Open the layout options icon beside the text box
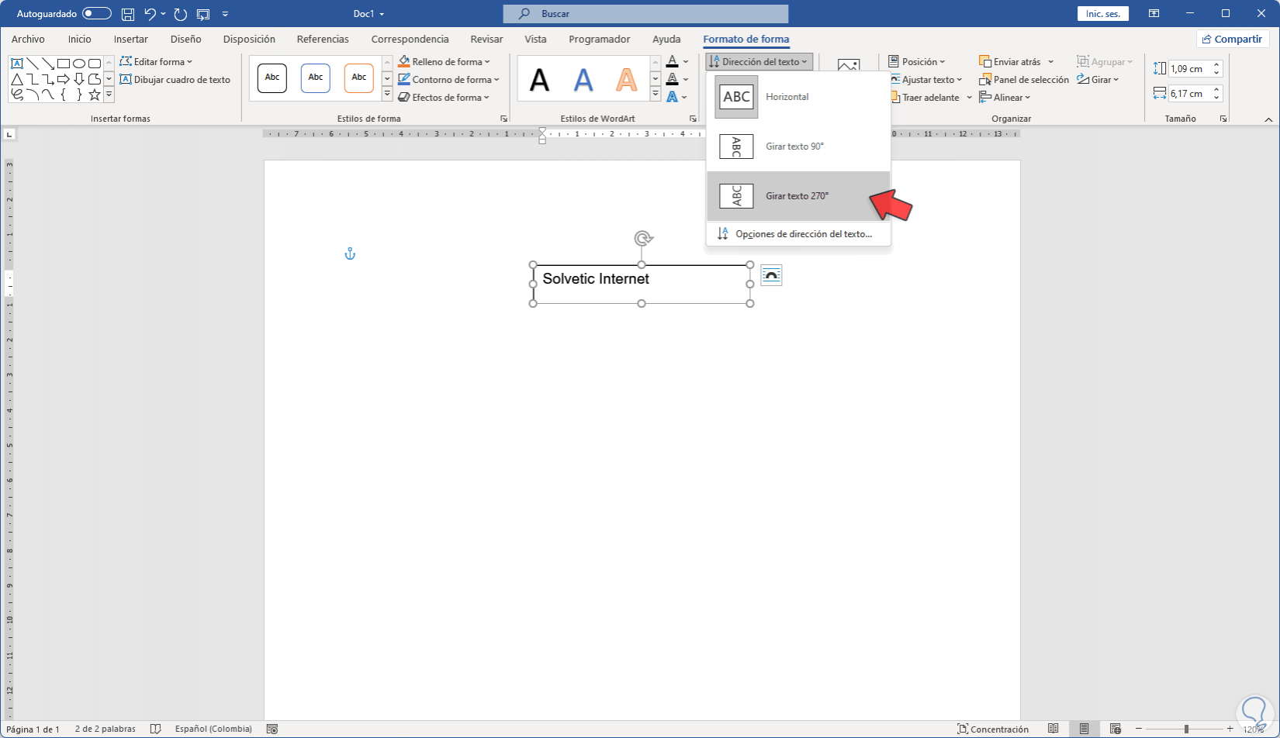This screenshot has height=738, width=1280. tap(771, 275)
